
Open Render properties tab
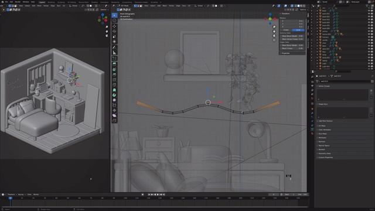(x=312, y=82)
